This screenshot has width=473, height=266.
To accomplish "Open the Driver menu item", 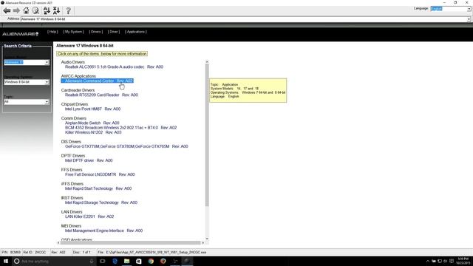I will [114, 32].
